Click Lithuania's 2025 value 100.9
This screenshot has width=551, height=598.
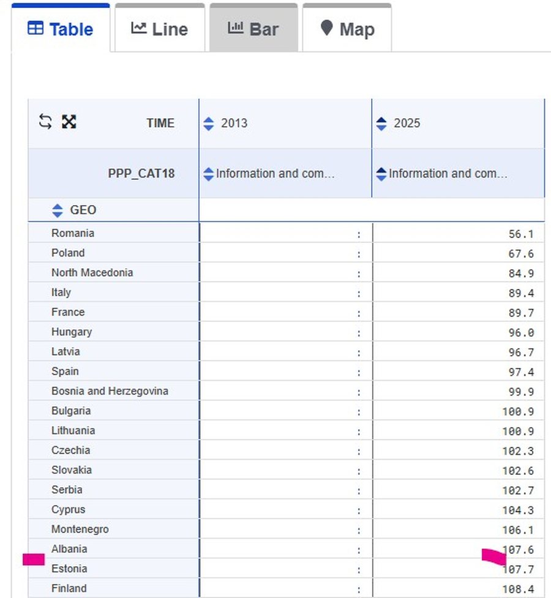coord(518,432)
